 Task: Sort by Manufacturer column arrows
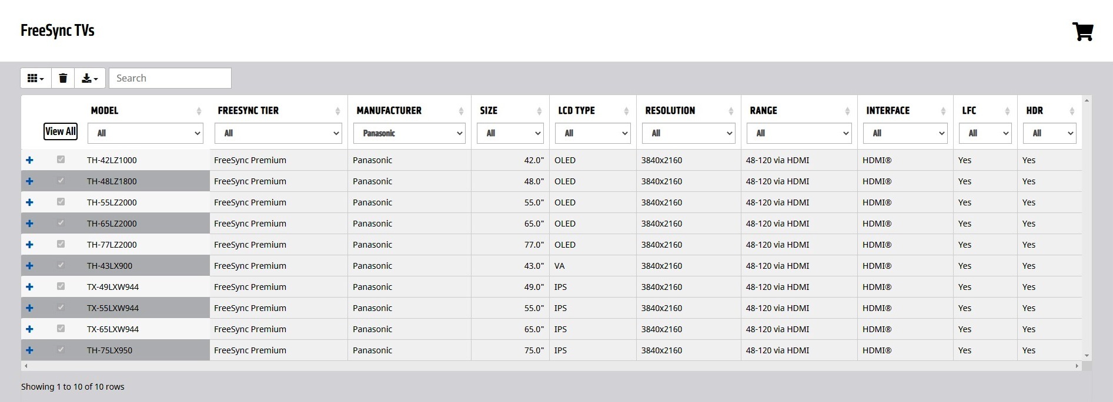[x=461, y=111]
